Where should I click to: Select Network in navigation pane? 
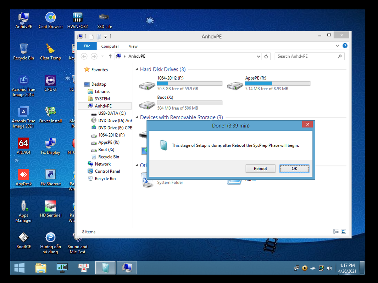click(x=99, y=164)
